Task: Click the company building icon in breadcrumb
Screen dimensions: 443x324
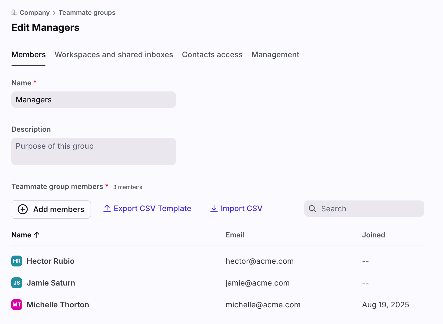Action: (14, 12)
